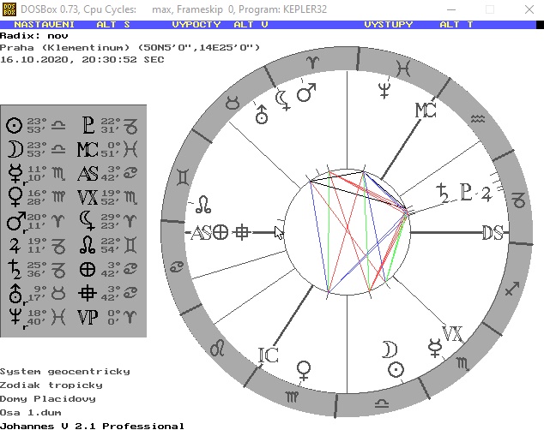Click the VX label in the chart wheel

[453, 334]
